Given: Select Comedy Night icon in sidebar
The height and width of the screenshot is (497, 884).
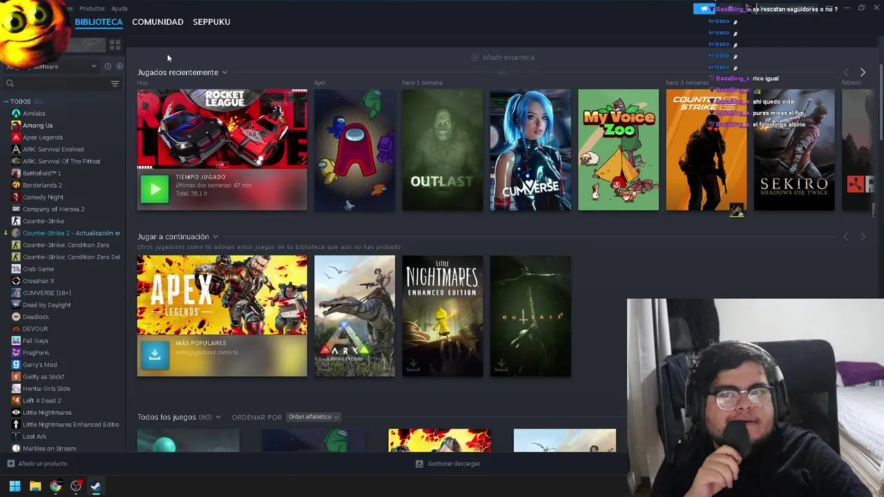Looking at the screenshot, I should tap(16, 197).
